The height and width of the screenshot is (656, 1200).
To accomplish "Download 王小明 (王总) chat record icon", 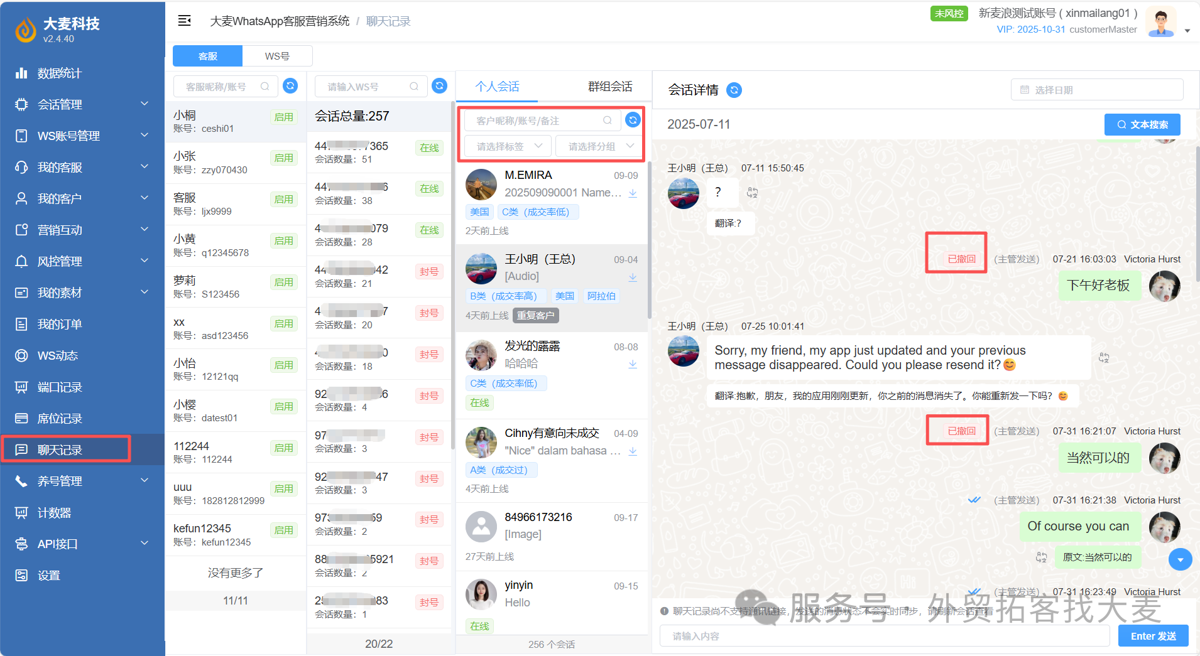I will click(633, 277).
